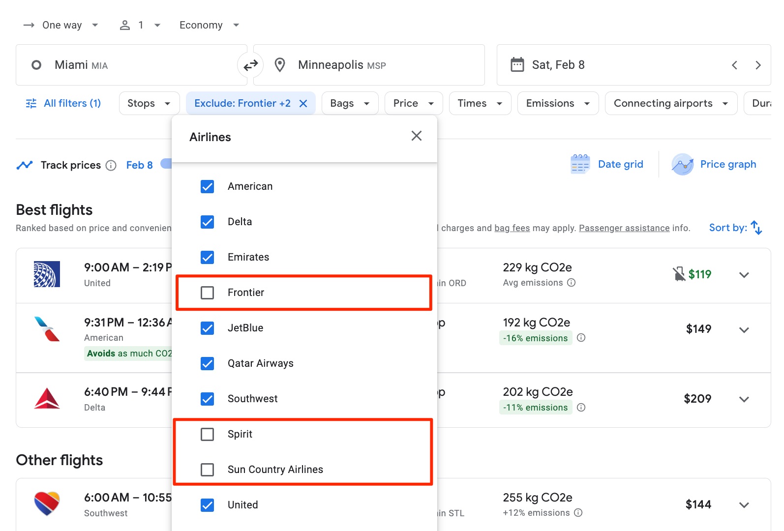Click the passenger count person icon
784x531 pixels.
125,25
